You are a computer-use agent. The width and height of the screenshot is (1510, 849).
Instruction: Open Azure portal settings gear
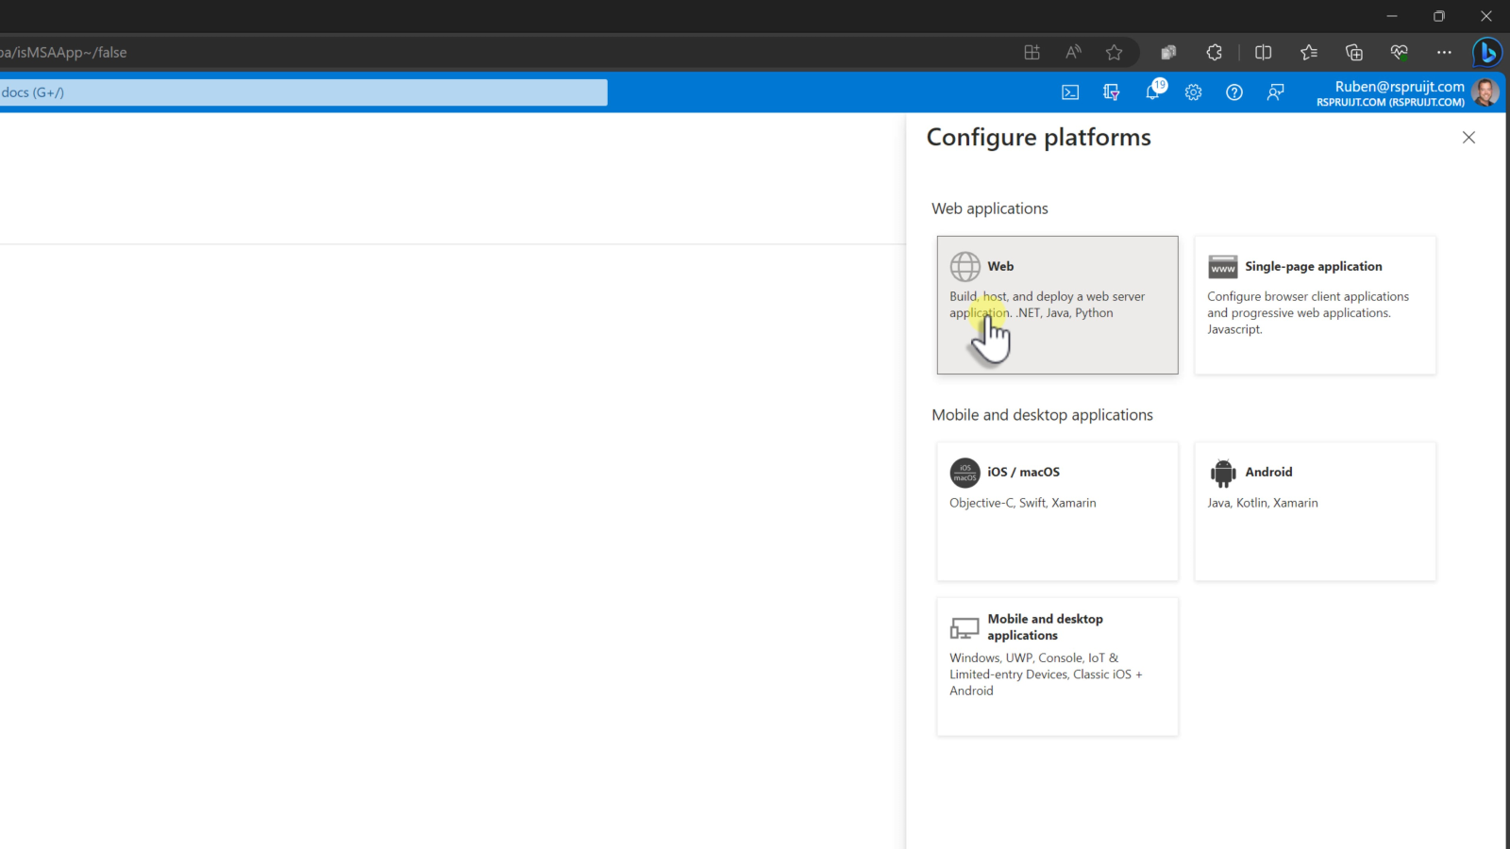[x=1194, y=92]
